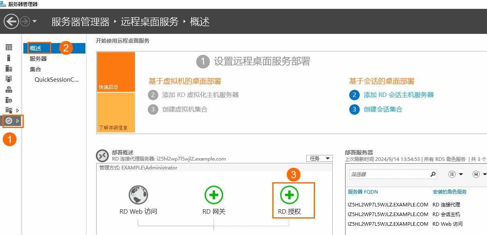Screen dimensions: 487x235
Task: Select the Local Server sidebar icon
Action: [x=9, y=58]
